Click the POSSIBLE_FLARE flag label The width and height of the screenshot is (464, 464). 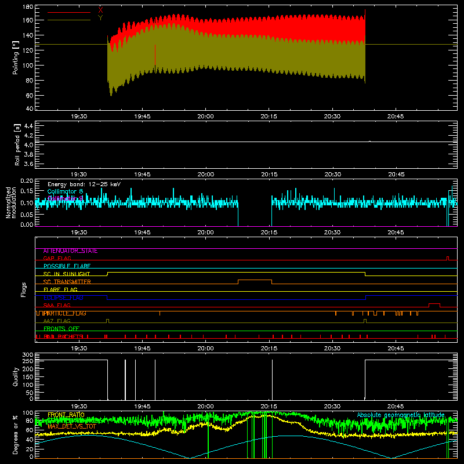tap(67, 266)
